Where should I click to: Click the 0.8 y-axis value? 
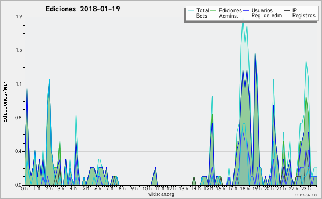[19, 118]
